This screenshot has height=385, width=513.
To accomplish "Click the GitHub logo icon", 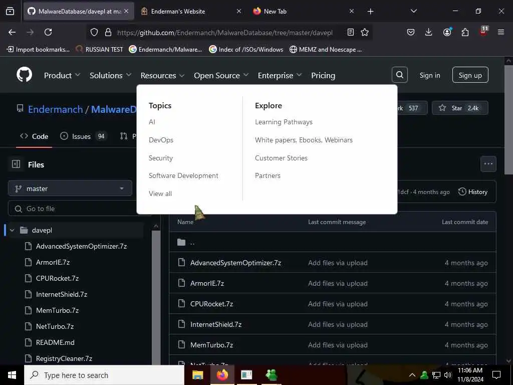I will pyautogui.click(x=24, y=75).
